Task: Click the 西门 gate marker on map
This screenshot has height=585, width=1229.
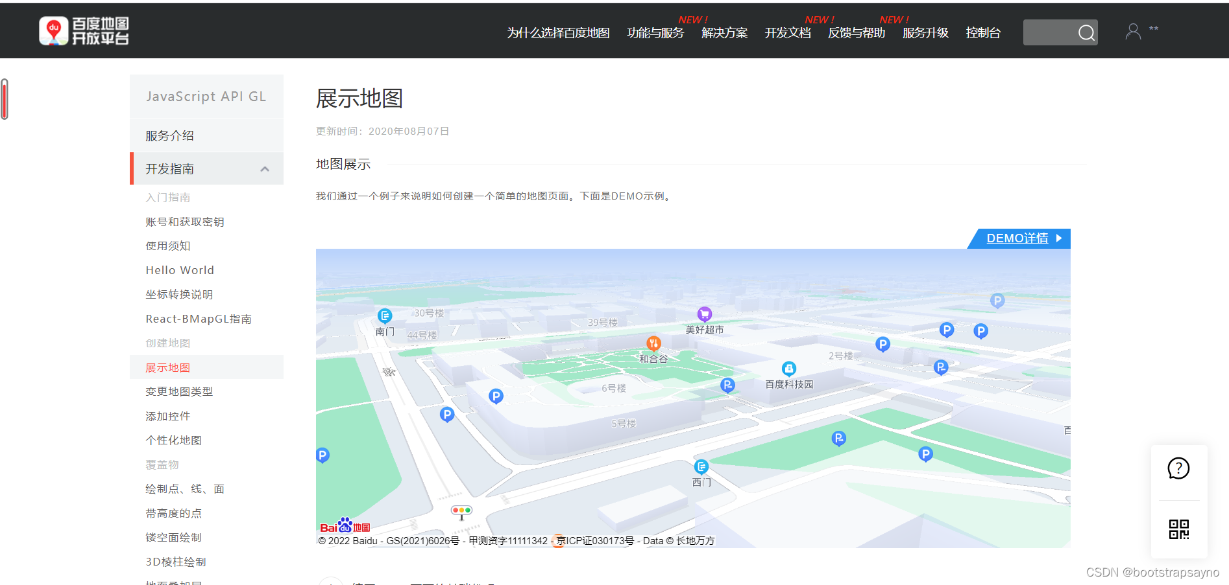Action: 701,467
